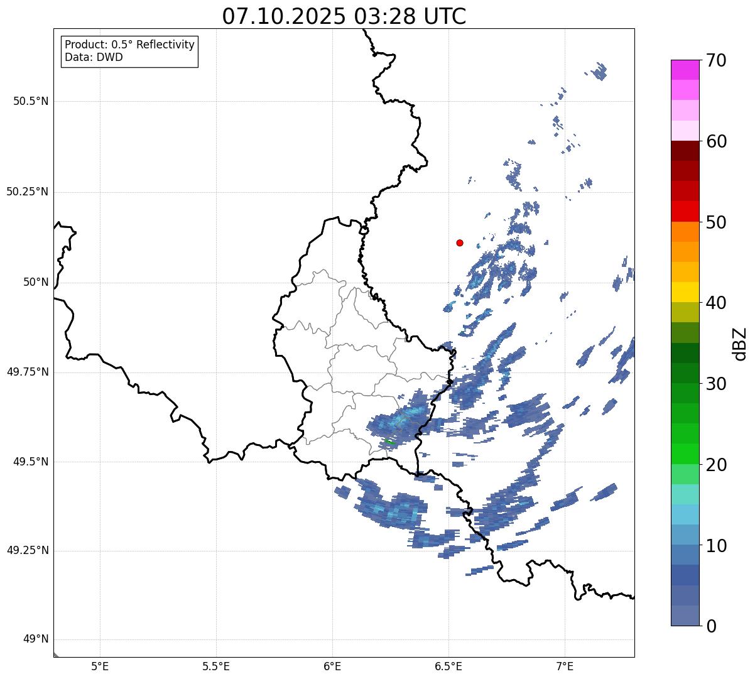Click the 49°N latitude label

coord(36,639)
